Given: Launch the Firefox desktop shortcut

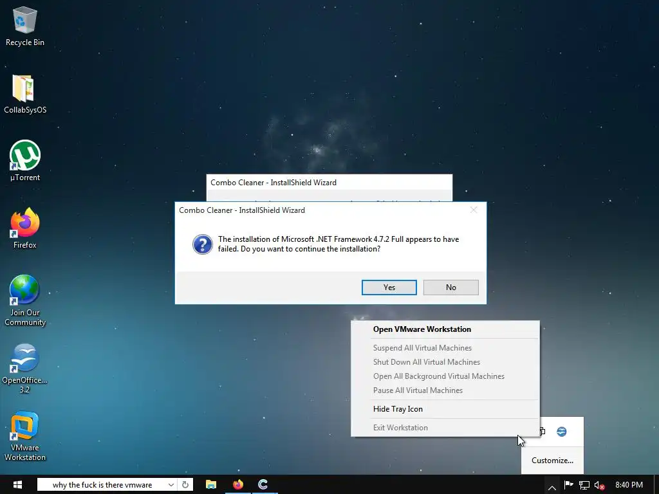Looking at the screenshot, I should point(25,228).
